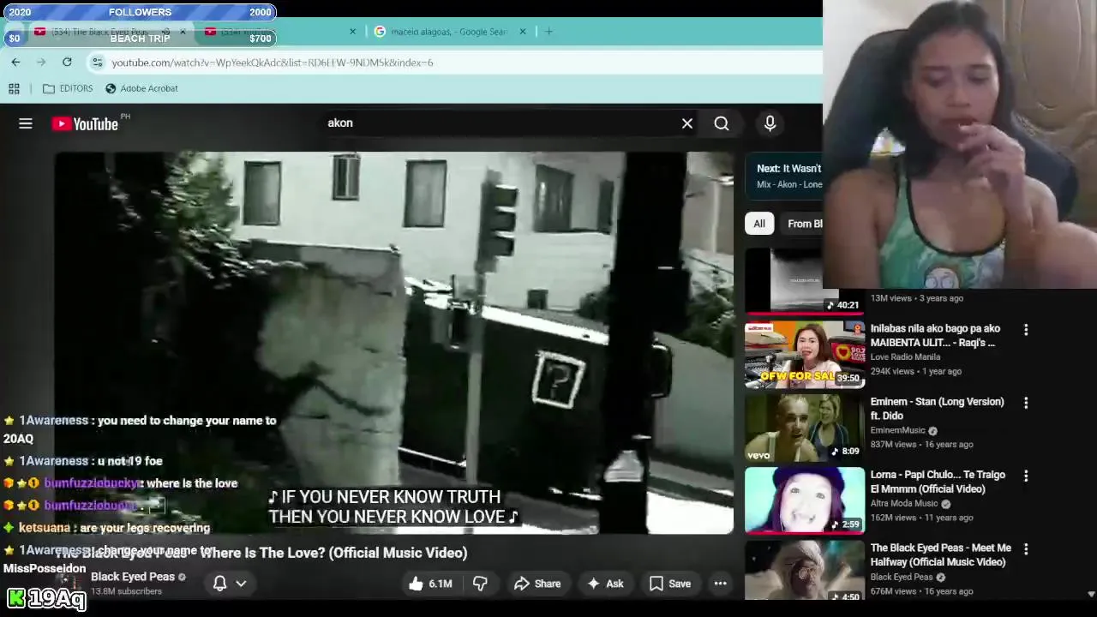This screenshot has height=617, width=1097.
Task: Open site info icon in address bar
Action: (x=98, y=63)
